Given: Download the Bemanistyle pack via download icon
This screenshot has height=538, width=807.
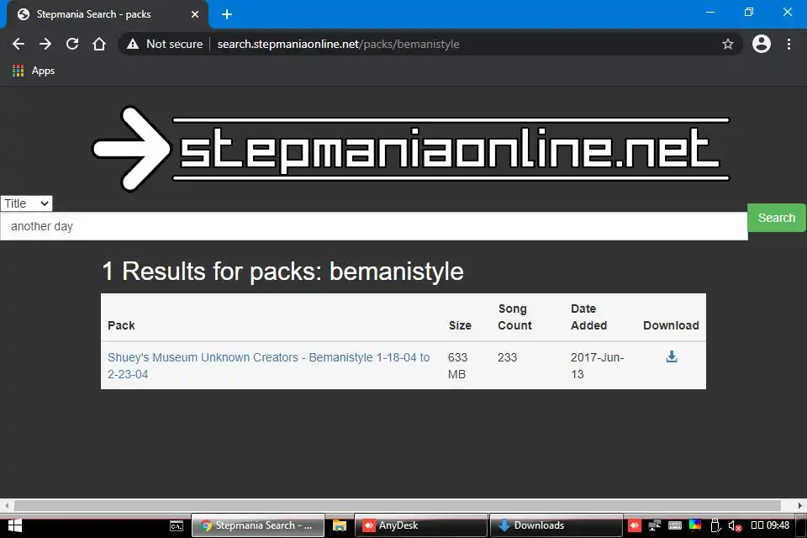Looking at the screenshot, I should point(672,356).
